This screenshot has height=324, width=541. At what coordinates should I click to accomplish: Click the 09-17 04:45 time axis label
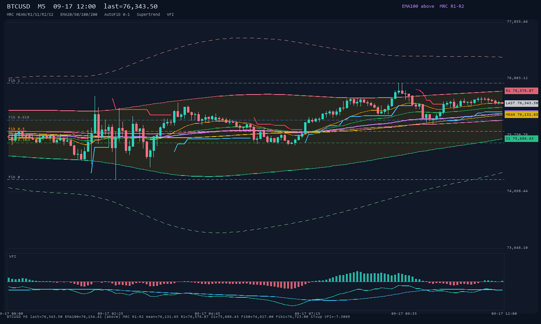[208, 314]
